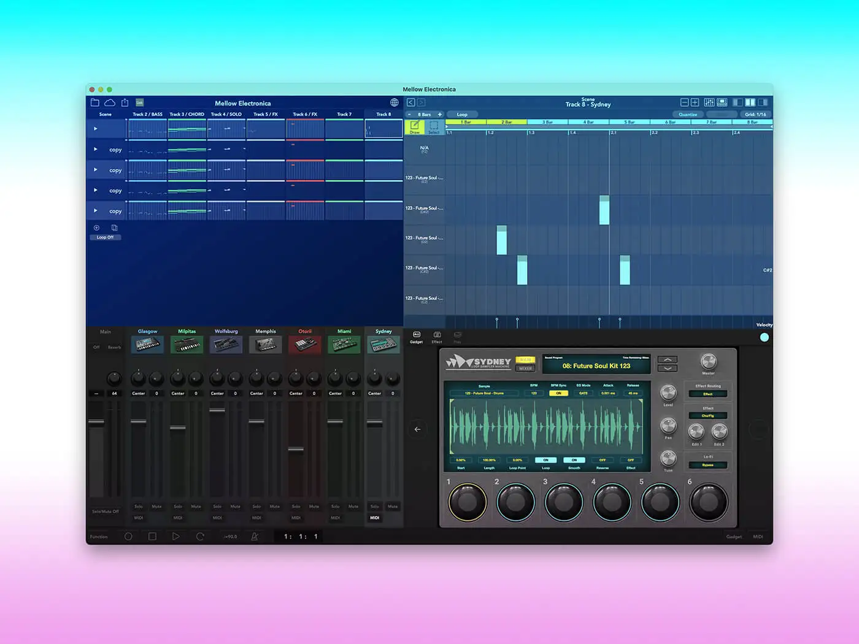This screenshot has width=859, height=644.
Task: Open the Sound Program selector Future Soul Kit
Action: tap(596, 366)
